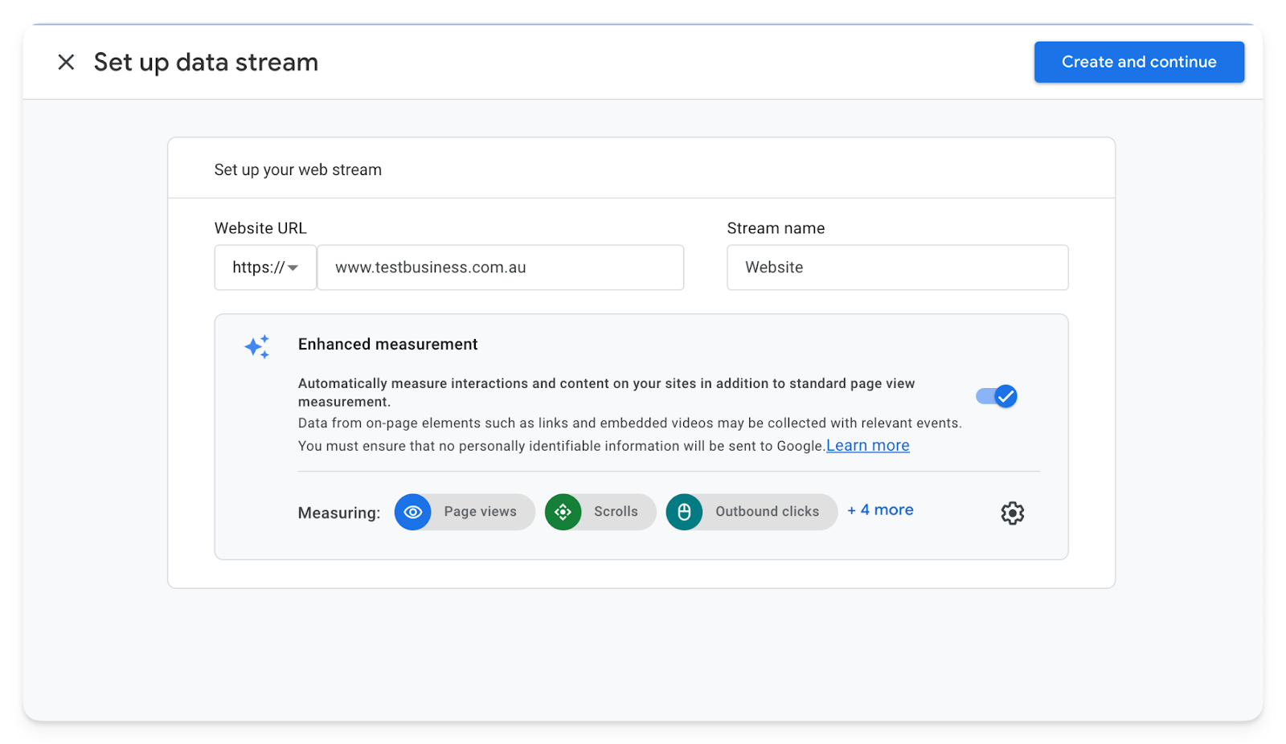Click the Outbound clicks mouse icon
Screen dimensions: 1286x744
(684, 512)
